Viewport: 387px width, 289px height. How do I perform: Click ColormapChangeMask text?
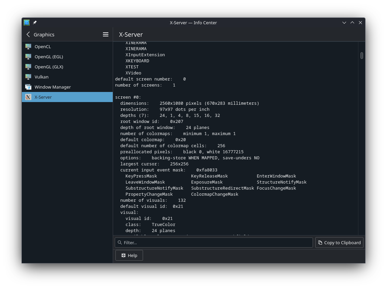point(215,194)
